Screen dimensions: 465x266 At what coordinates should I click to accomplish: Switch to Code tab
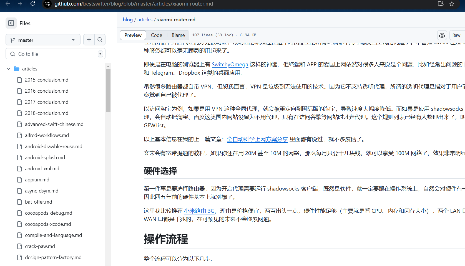coord(156,35)
